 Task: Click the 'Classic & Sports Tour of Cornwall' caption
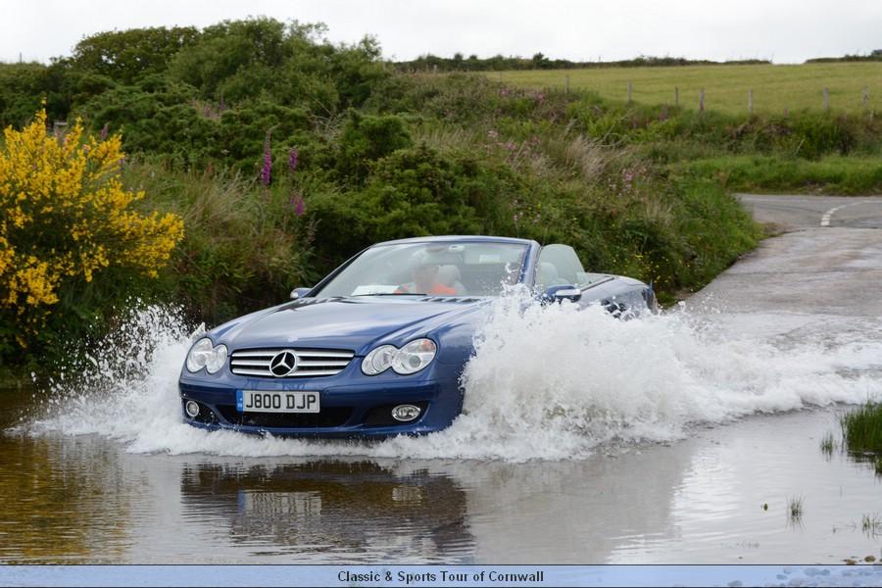[x=440, y=577]
